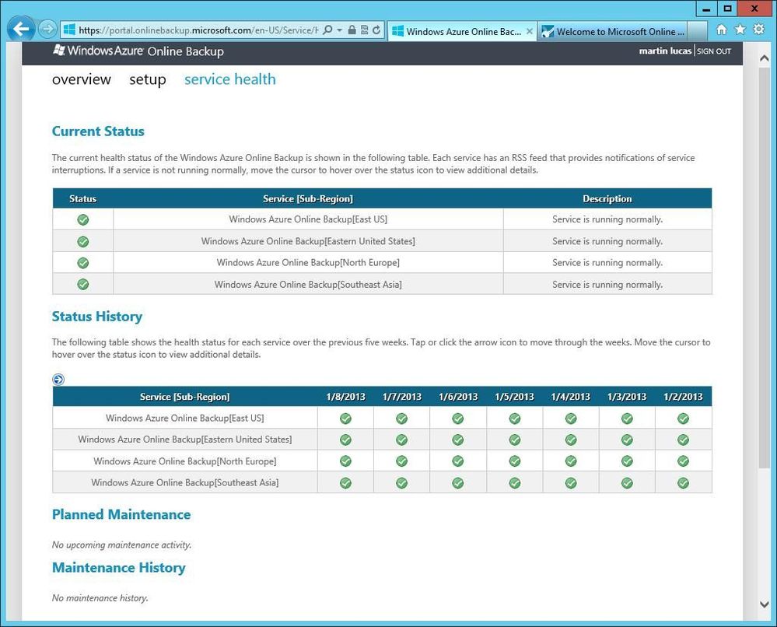Click the security padlock icon
The width and height of the screenshot is (777, 627).
(x=352, y=30)
